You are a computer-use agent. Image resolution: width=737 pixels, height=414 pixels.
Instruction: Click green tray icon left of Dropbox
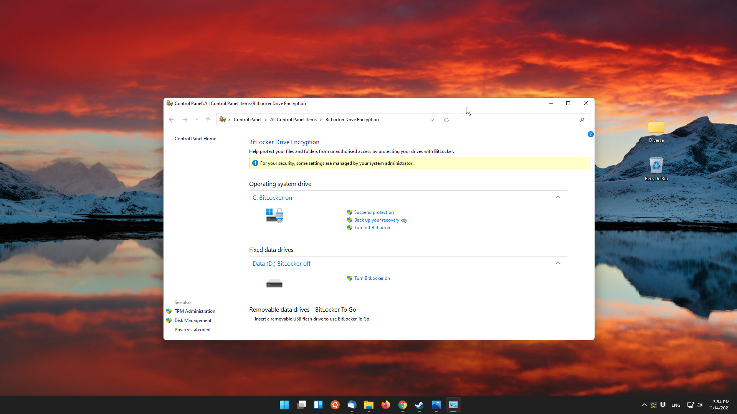(x=653, y=405)
